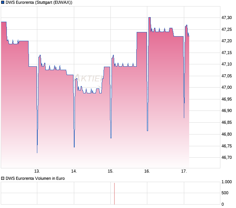Click the 46,95 price axis label
The image size is (236, 208).
[226, 99]
